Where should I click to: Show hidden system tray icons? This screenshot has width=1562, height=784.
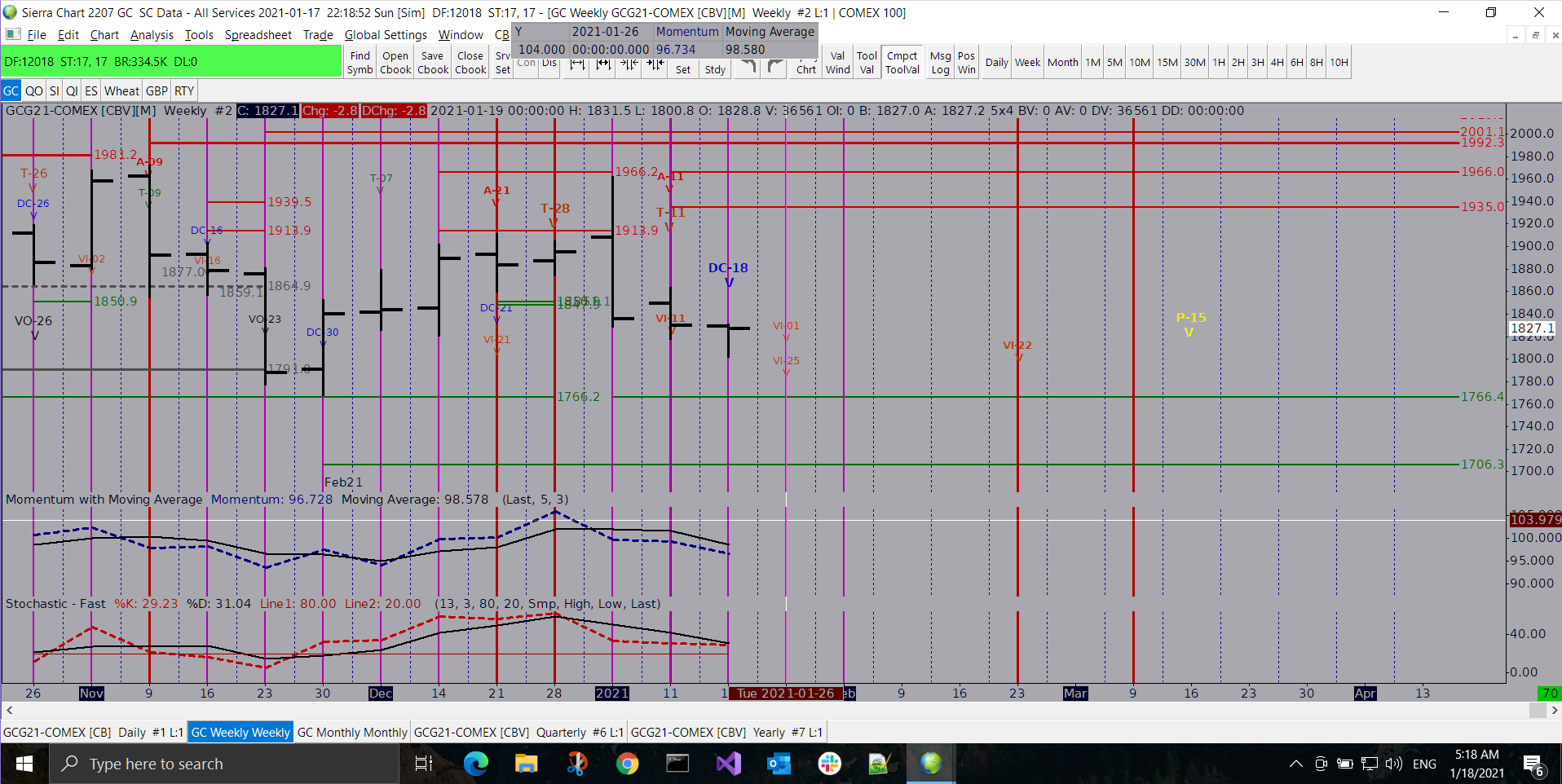1296,764
